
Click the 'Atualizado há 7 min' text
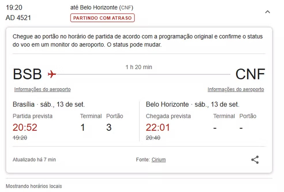pyautogui.click(x=34, y=160)
